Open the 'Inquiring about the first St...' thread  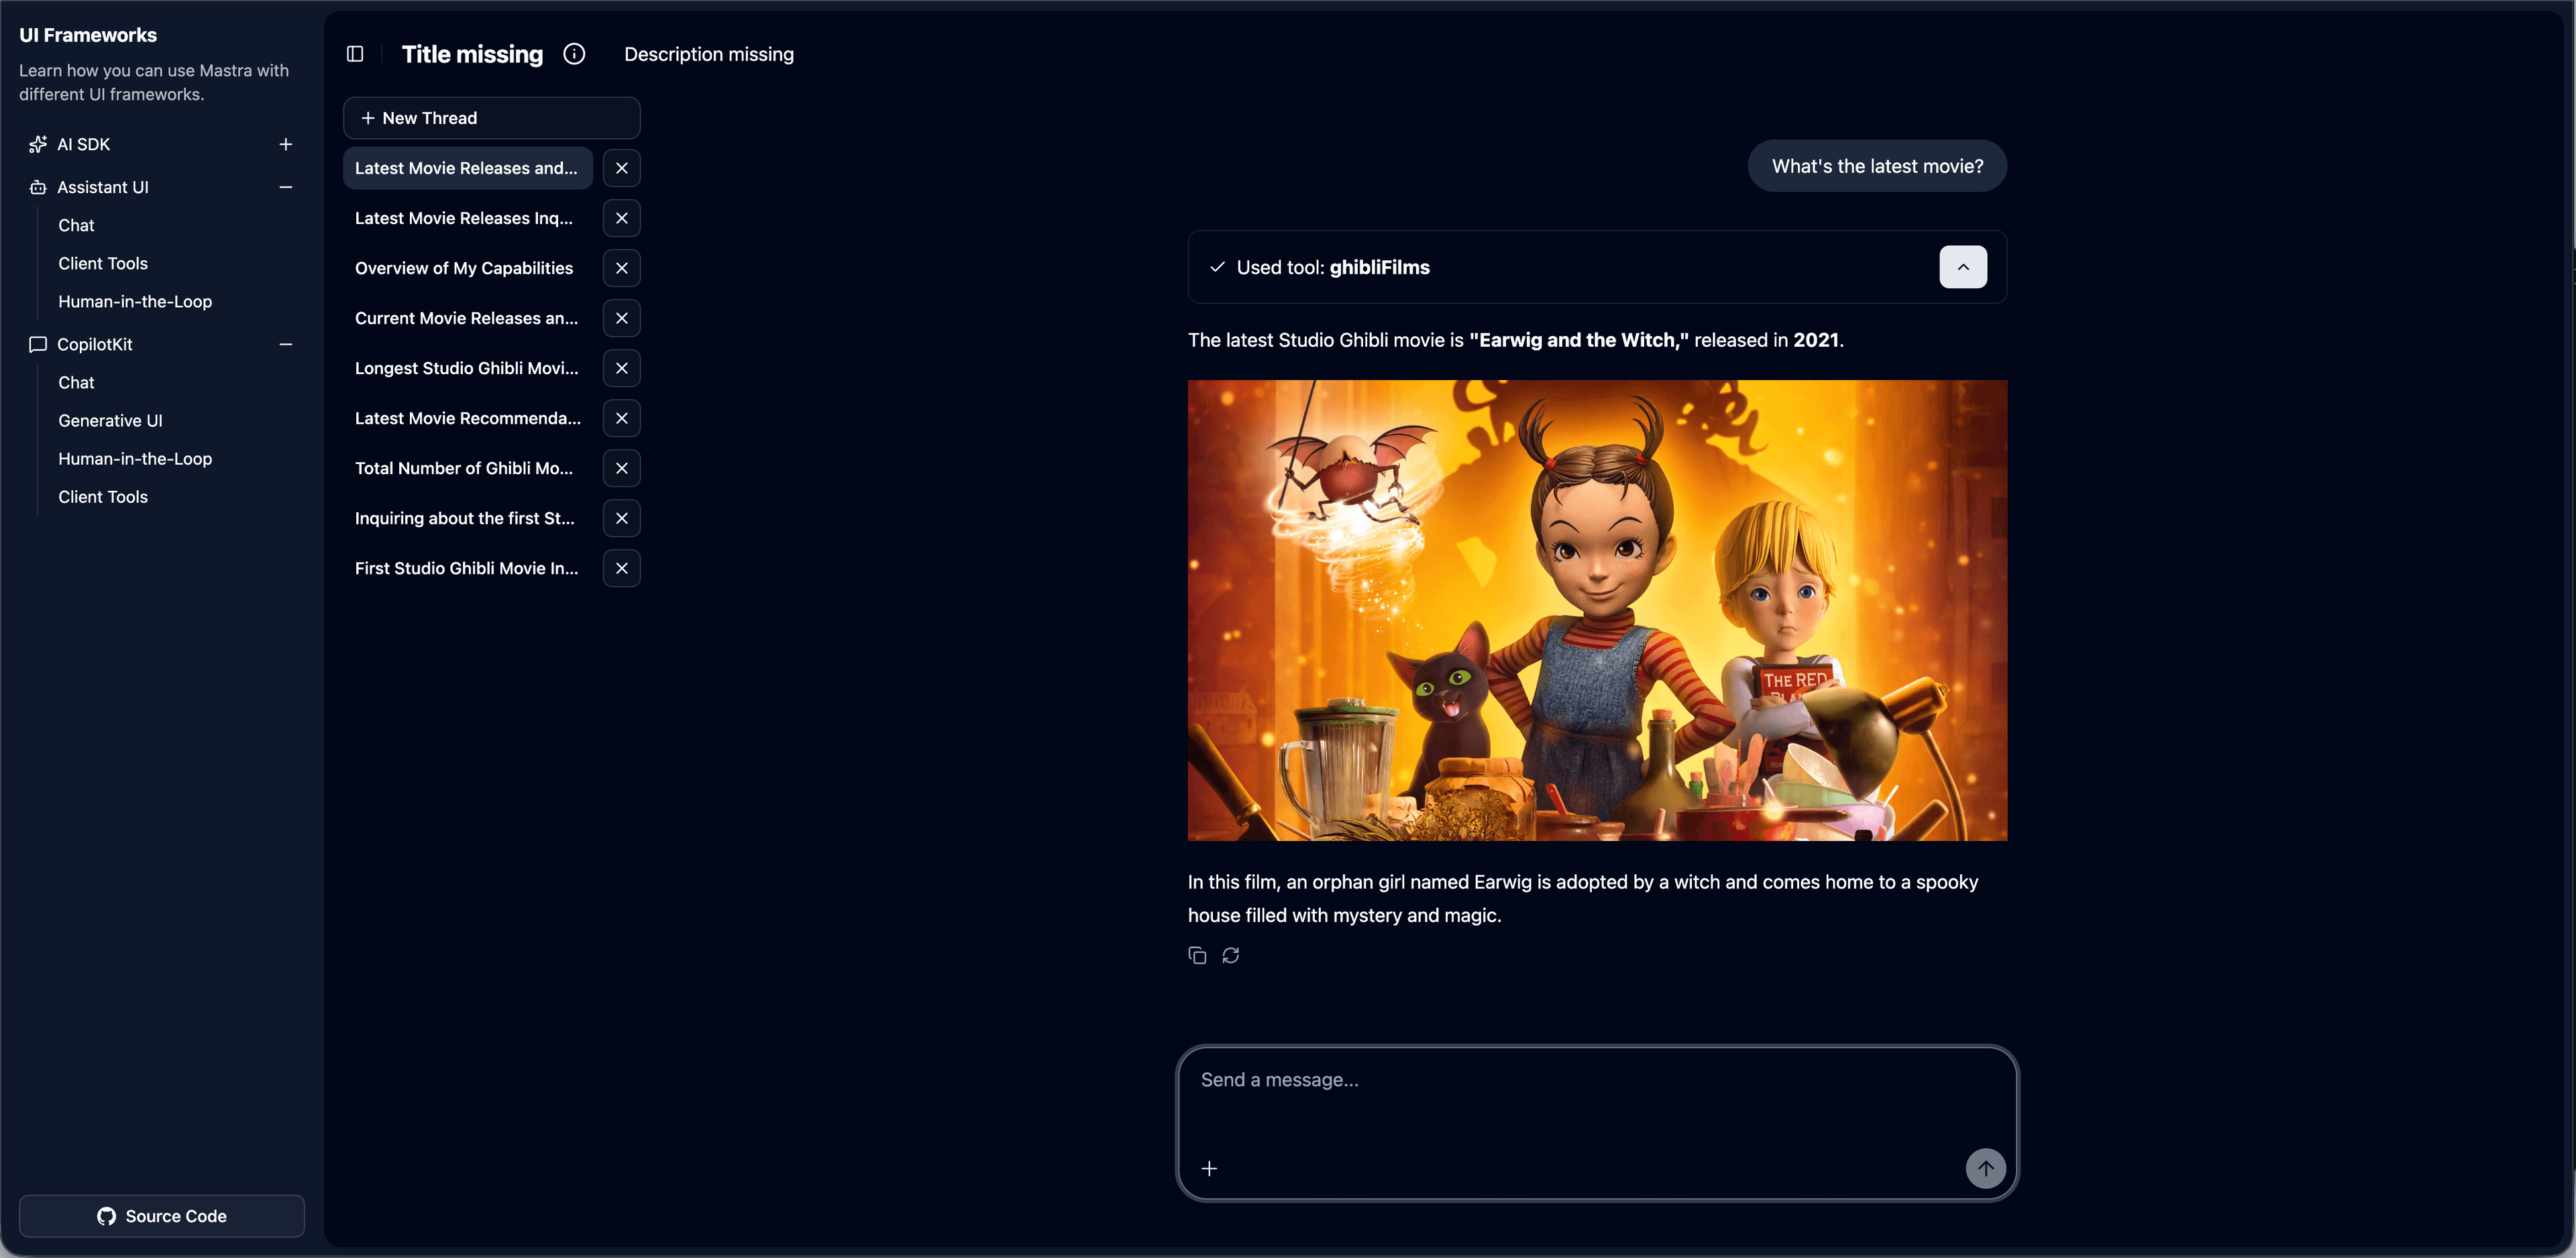pyautogui.click(x=468, y=518)
